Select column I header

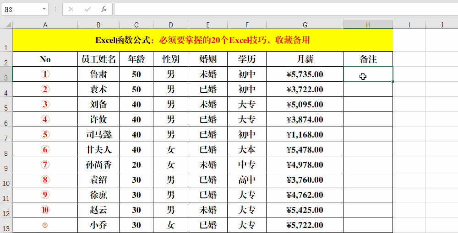point(409,25)
